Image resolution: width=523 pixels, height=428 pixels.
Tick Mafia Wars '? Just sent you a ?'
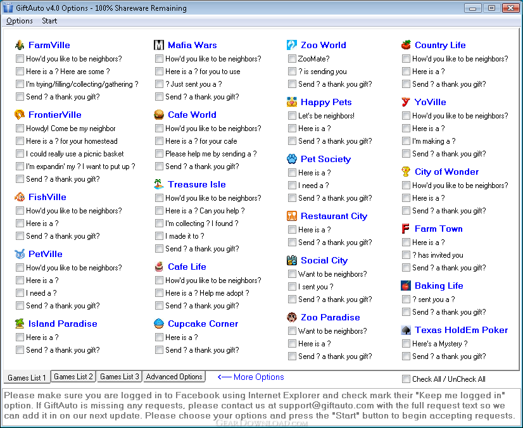(x=159, y=84)
